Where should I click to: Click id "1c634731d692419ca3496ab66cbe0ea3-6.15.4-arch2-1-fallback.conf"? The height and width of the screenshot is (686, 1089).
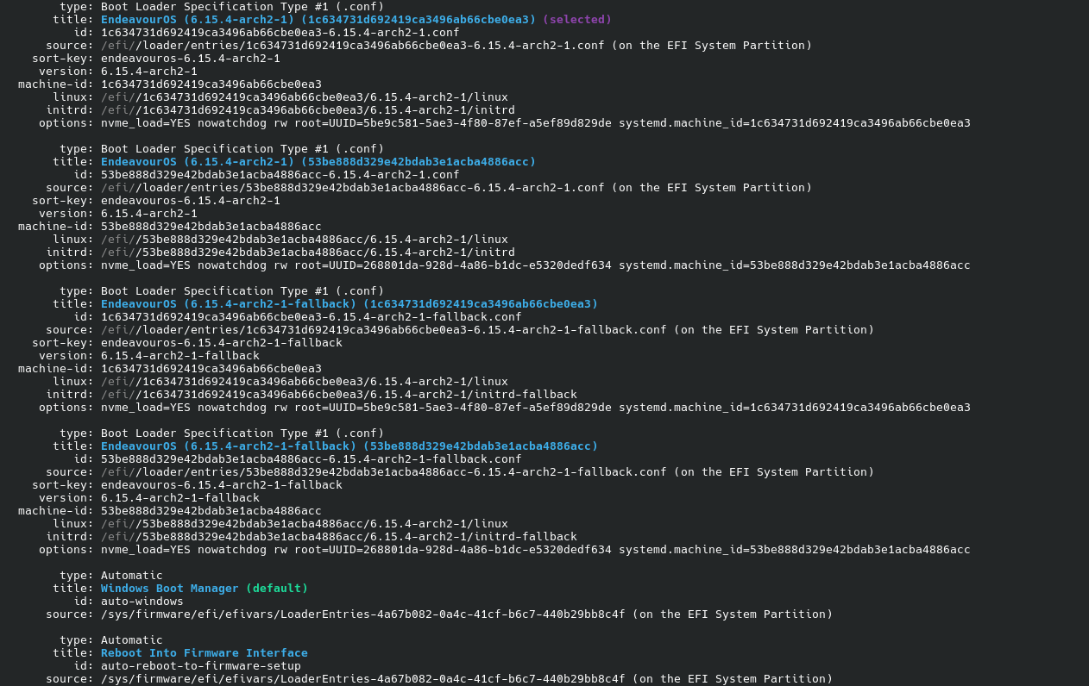tap(312, 316)
